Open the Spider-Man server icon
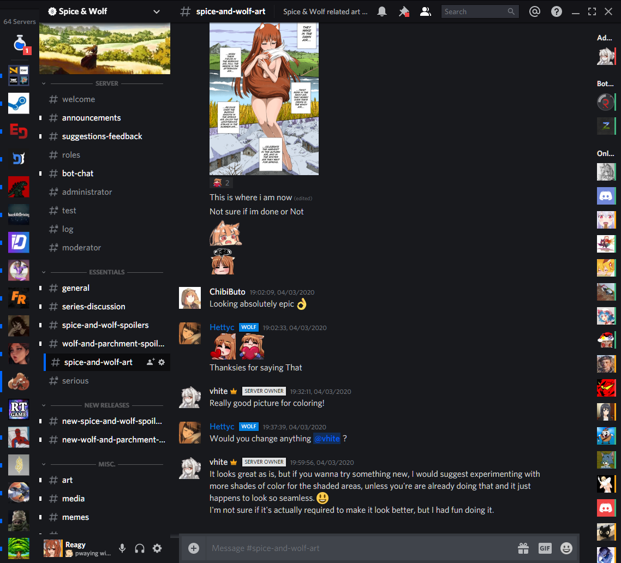This screenshot has height=563, width=621. tap(19, 437)
